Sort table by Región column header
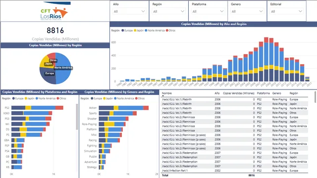The height and width of the screenshot is (178, 317). 294,93
